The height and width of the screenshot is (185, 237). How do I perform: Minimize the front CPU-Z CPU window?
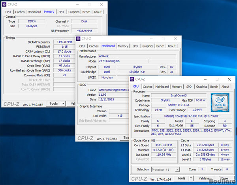[205, 79]
